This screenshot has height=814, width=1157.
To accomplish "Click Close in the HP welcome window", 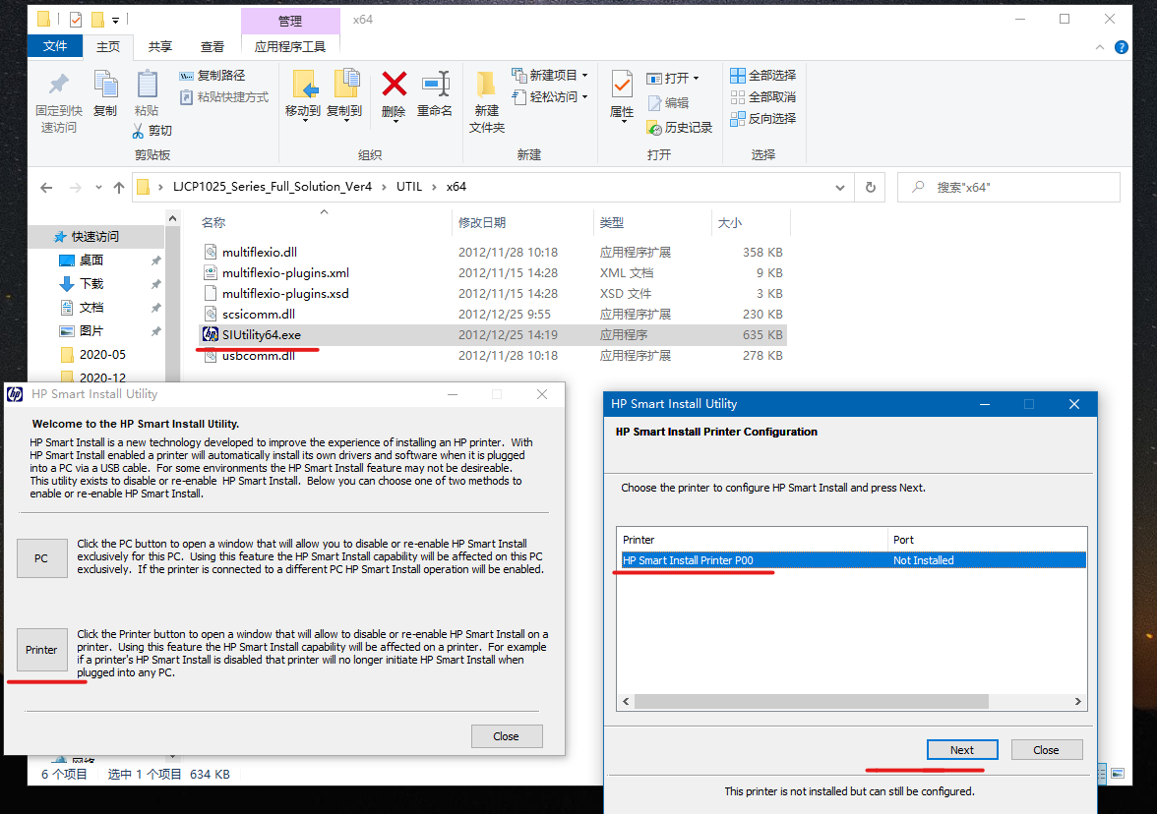I will pos(506,735).
